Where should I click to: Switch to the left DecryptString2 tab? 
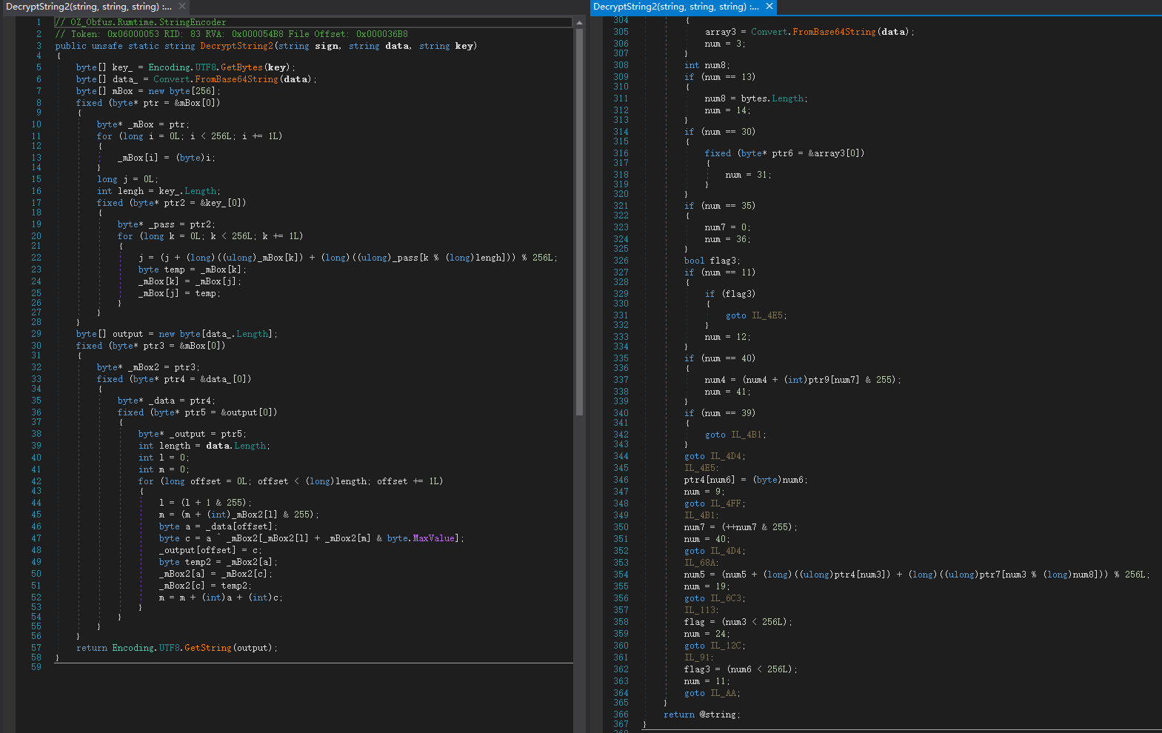[x=88, y=7]
